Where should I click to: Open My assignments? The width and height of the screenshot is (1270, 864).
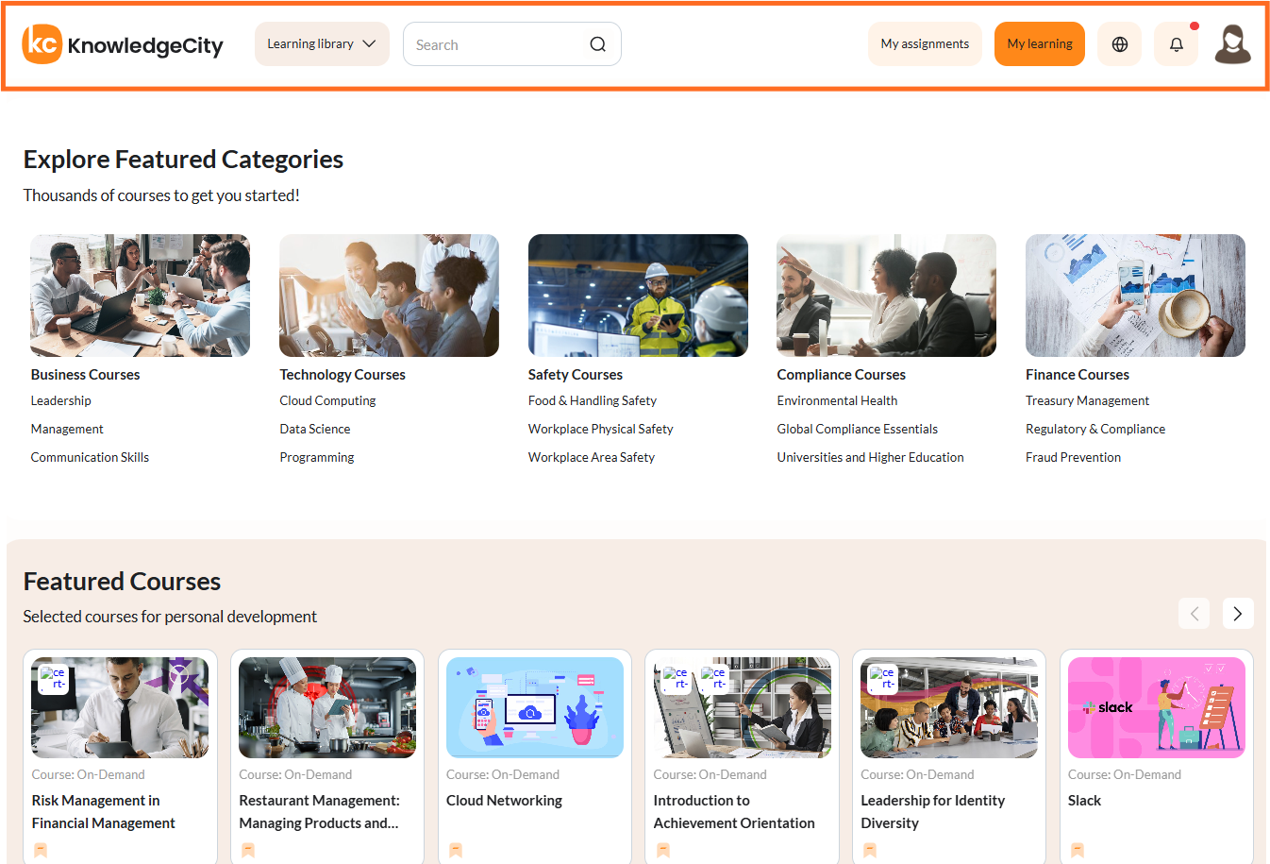[925, 44]
